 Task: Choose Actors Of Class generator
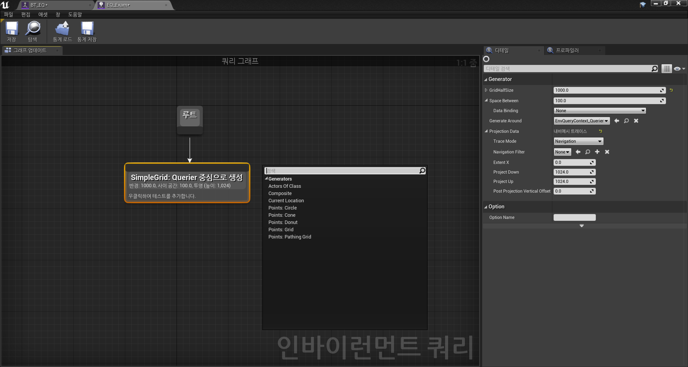pos(285,186)
